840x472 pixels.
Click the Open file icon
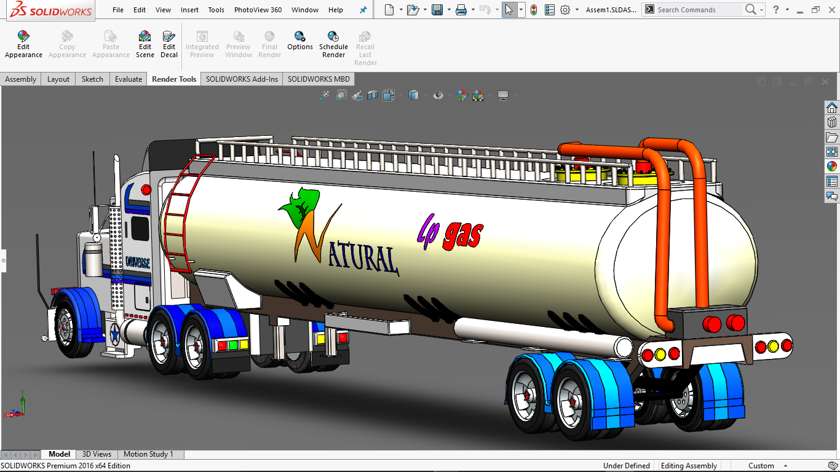point(413,10)
